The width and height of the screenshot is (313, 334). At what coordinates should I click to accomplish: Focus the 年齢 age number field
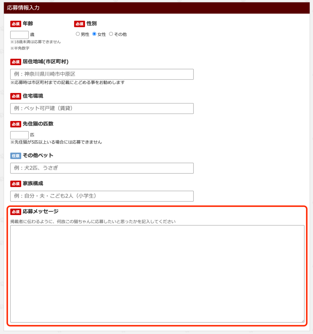[x=20, y=35]
